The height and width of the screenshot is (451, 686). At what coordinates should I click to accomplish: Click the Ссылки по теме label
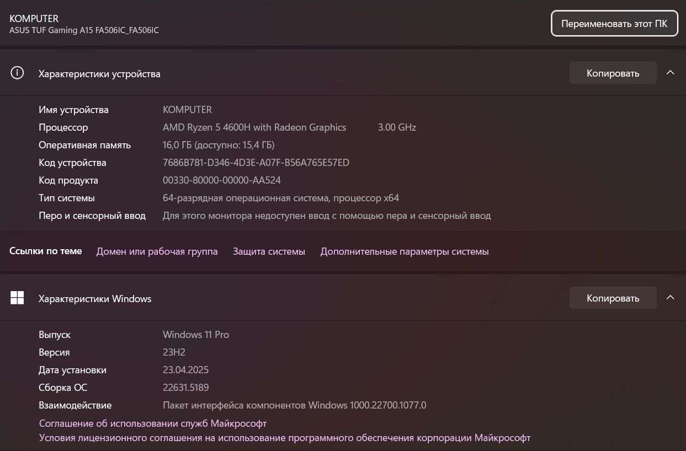coord(46,251)
